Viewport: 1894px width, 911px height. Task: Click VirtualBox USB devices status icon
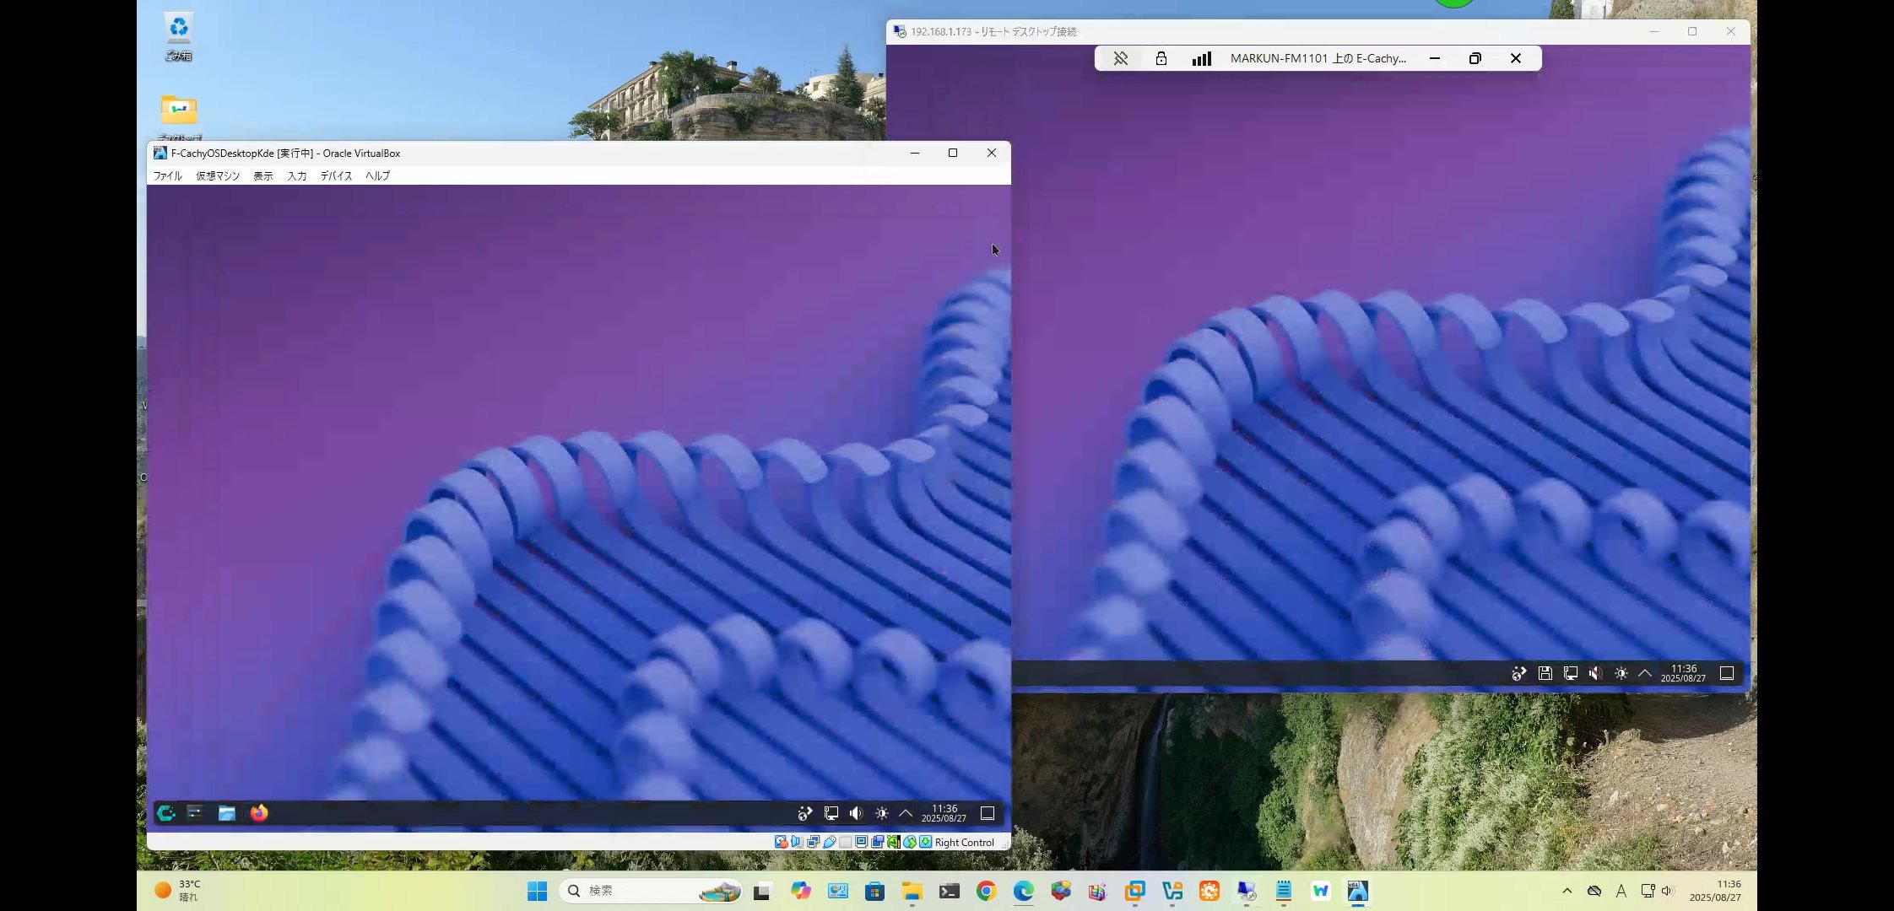tap(830, 842)
